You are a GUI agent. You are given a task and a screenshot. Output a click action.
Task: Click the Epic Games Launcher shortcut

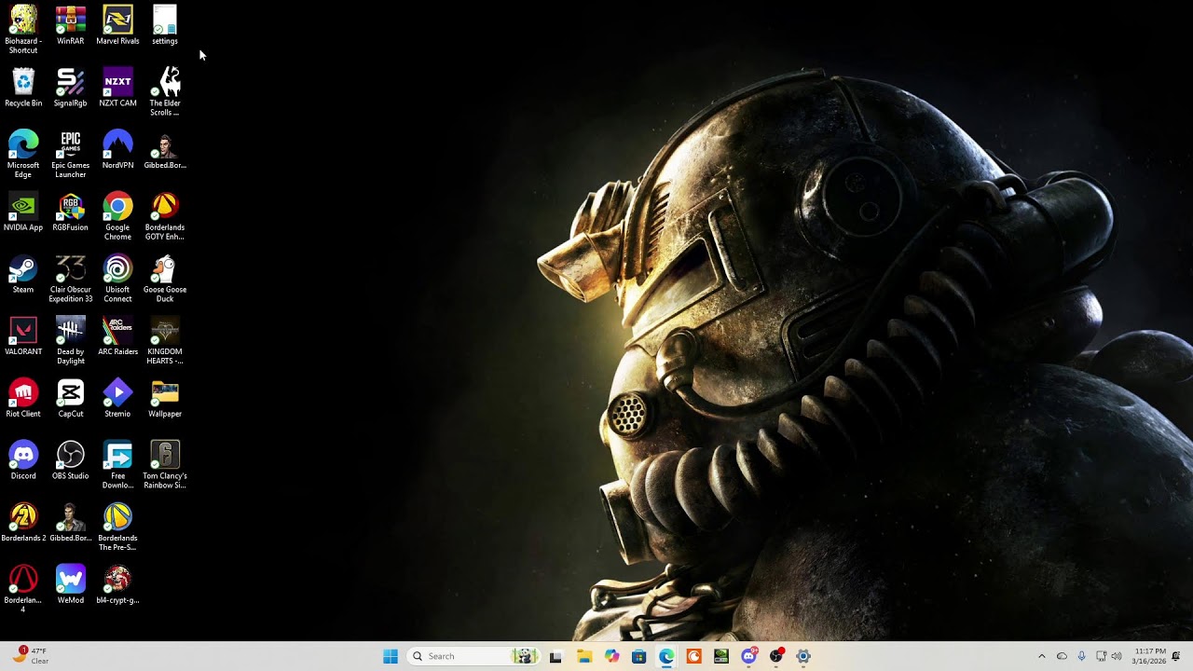(x=70, y=154)
